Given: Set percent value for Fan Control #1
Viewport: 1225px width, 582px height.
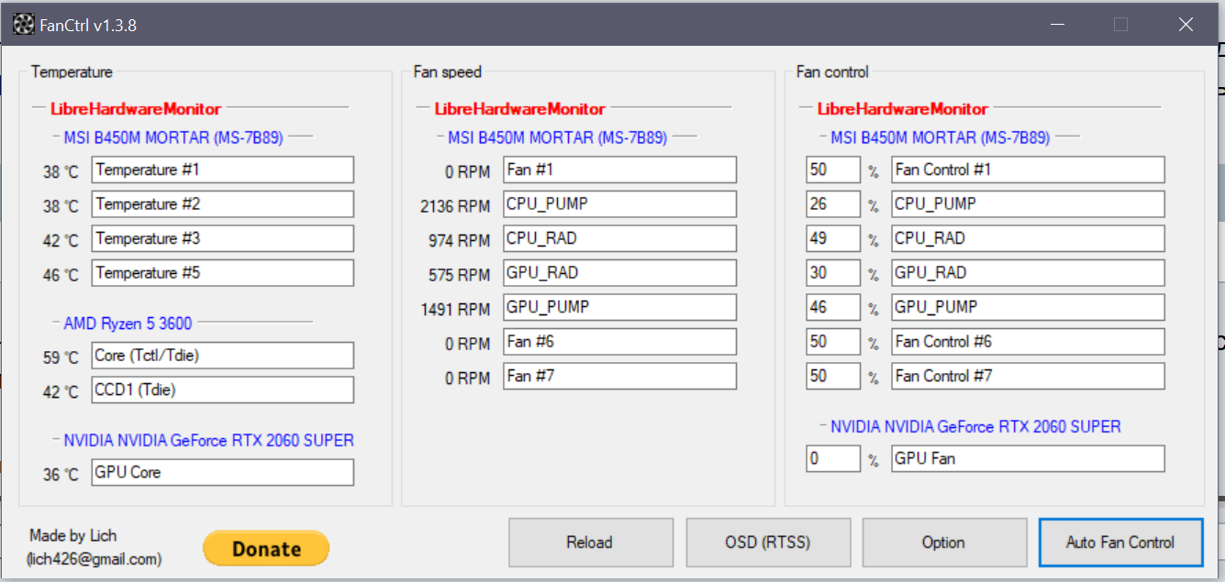Looking at the screenshot, I should pyautogui.click(x=833, y=170).
